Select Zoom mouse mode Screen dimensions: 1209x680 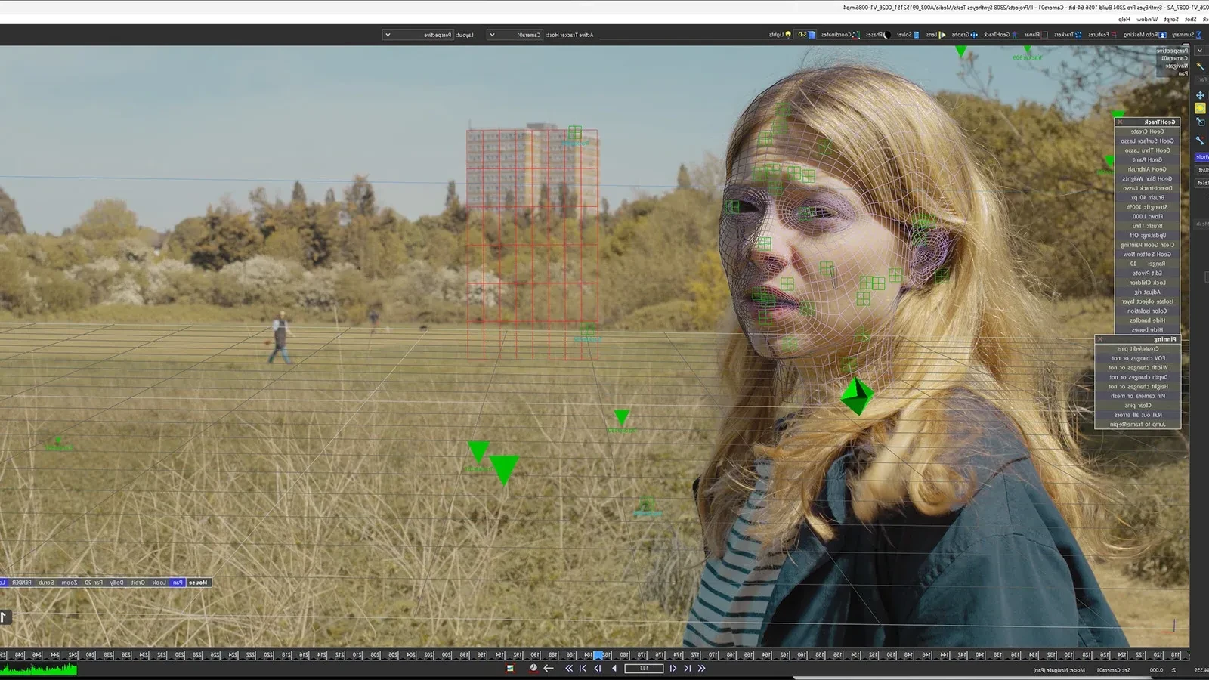click(x=69, y=583)
